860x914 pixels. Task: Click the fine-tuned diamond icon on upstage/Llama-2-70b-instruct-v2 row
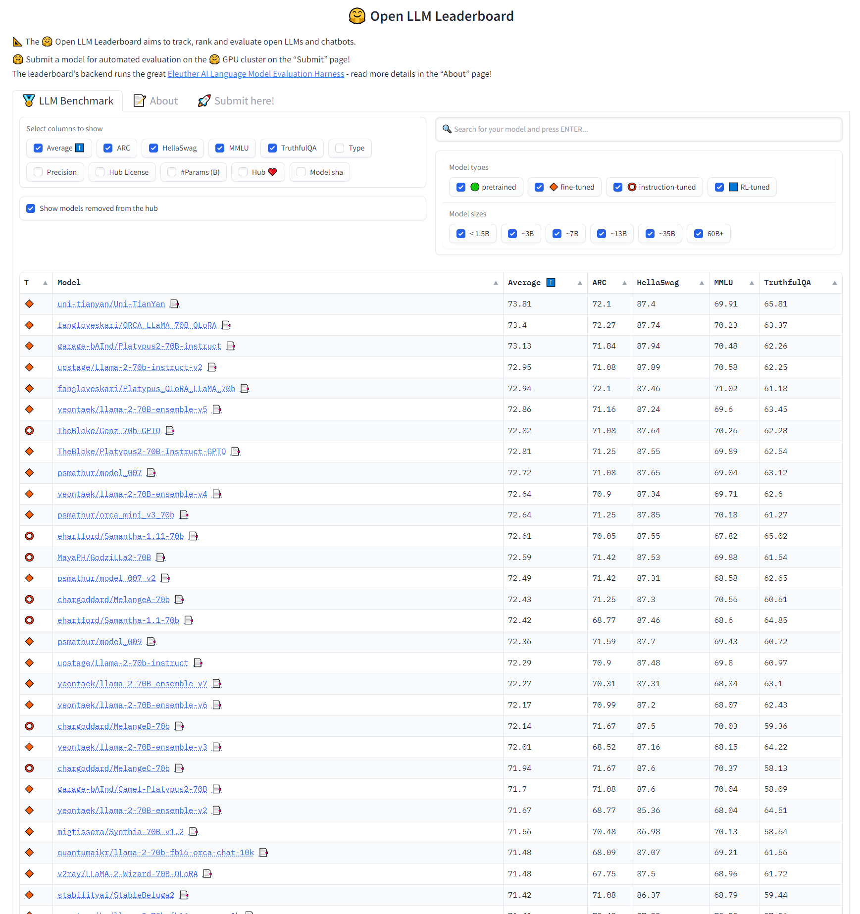(x=30, y=367)
